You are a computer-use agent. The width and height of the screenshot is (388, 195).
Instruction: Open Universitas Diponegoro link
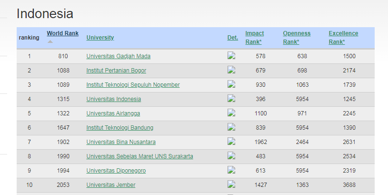click(x=116, y=171)
